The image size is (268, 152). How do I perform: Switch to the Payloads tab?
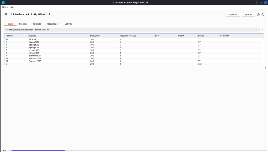(x=37, y=24)
